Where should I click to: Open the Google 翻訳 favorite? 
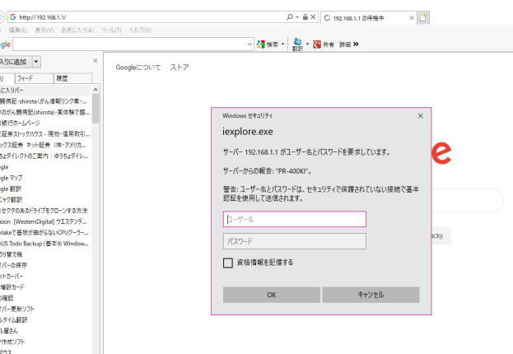(x=11, y=189)
